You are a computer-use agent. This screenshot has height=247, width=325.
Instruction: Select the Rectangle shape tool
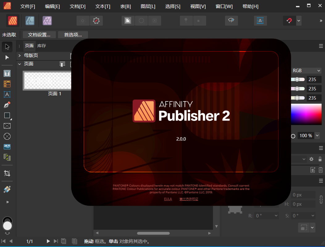[7, 115]
